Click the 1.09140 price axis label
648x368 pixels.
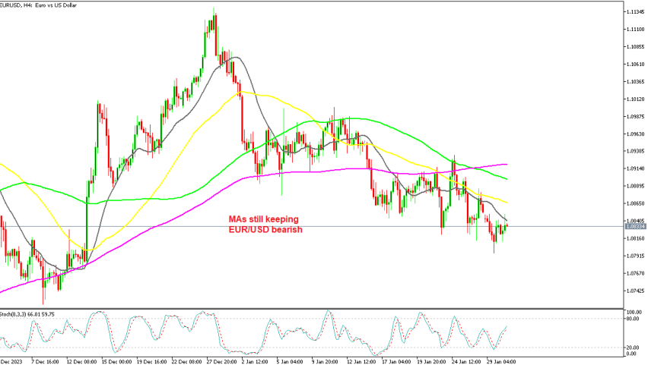point(636,168)
